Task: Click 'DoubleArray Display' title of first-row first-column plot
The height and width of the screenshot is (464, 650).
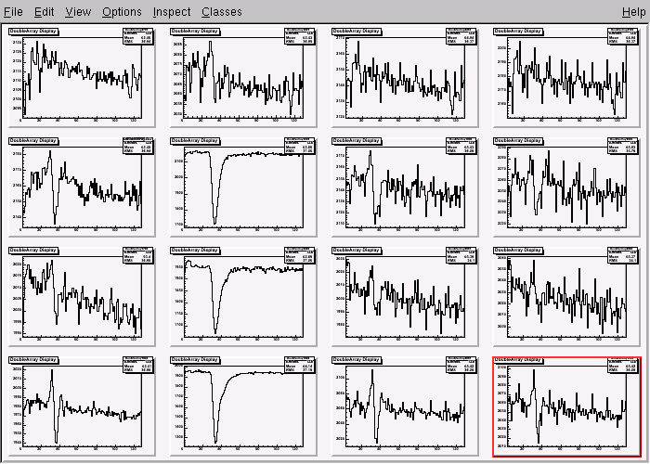Action: click(x=33, y=32)
